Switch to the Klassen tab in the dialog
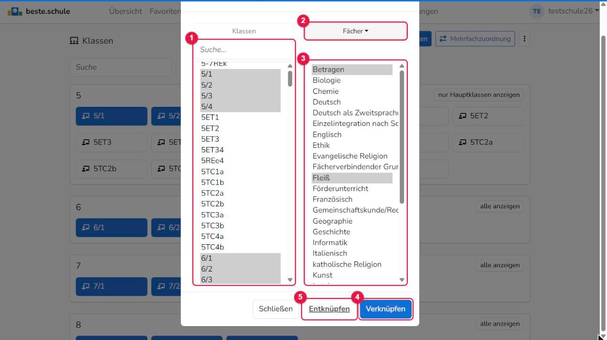This screenshot has height=340, width=607. coord(244,31)
